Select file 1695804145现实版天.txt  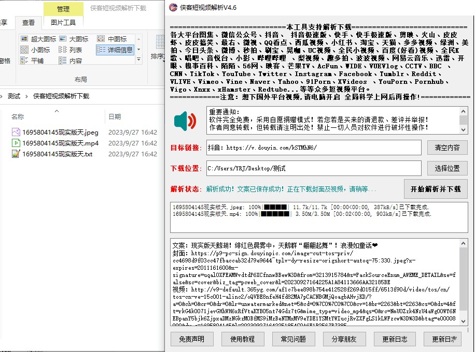(57, 154)
